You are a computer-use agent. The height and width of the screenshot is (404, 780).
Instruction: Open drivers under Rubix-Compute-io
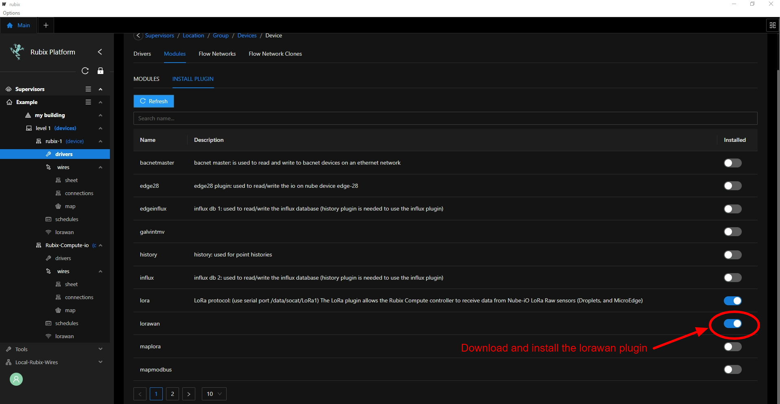point(63,258)
